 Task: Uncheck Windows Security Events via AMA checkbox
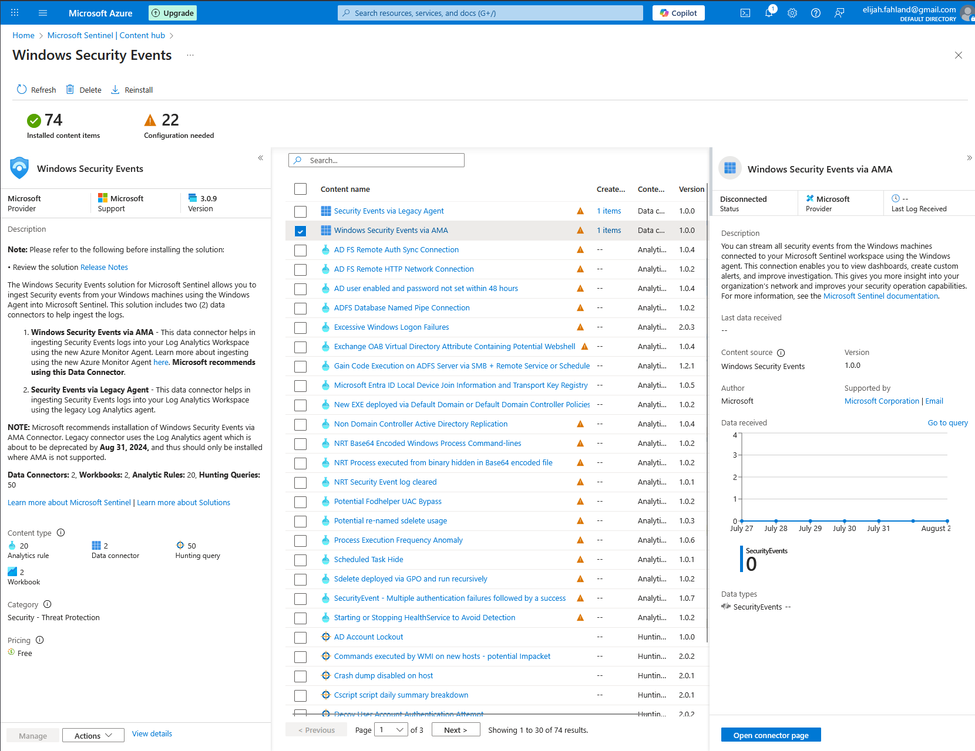pyautogui.click(x=301, y=231)
